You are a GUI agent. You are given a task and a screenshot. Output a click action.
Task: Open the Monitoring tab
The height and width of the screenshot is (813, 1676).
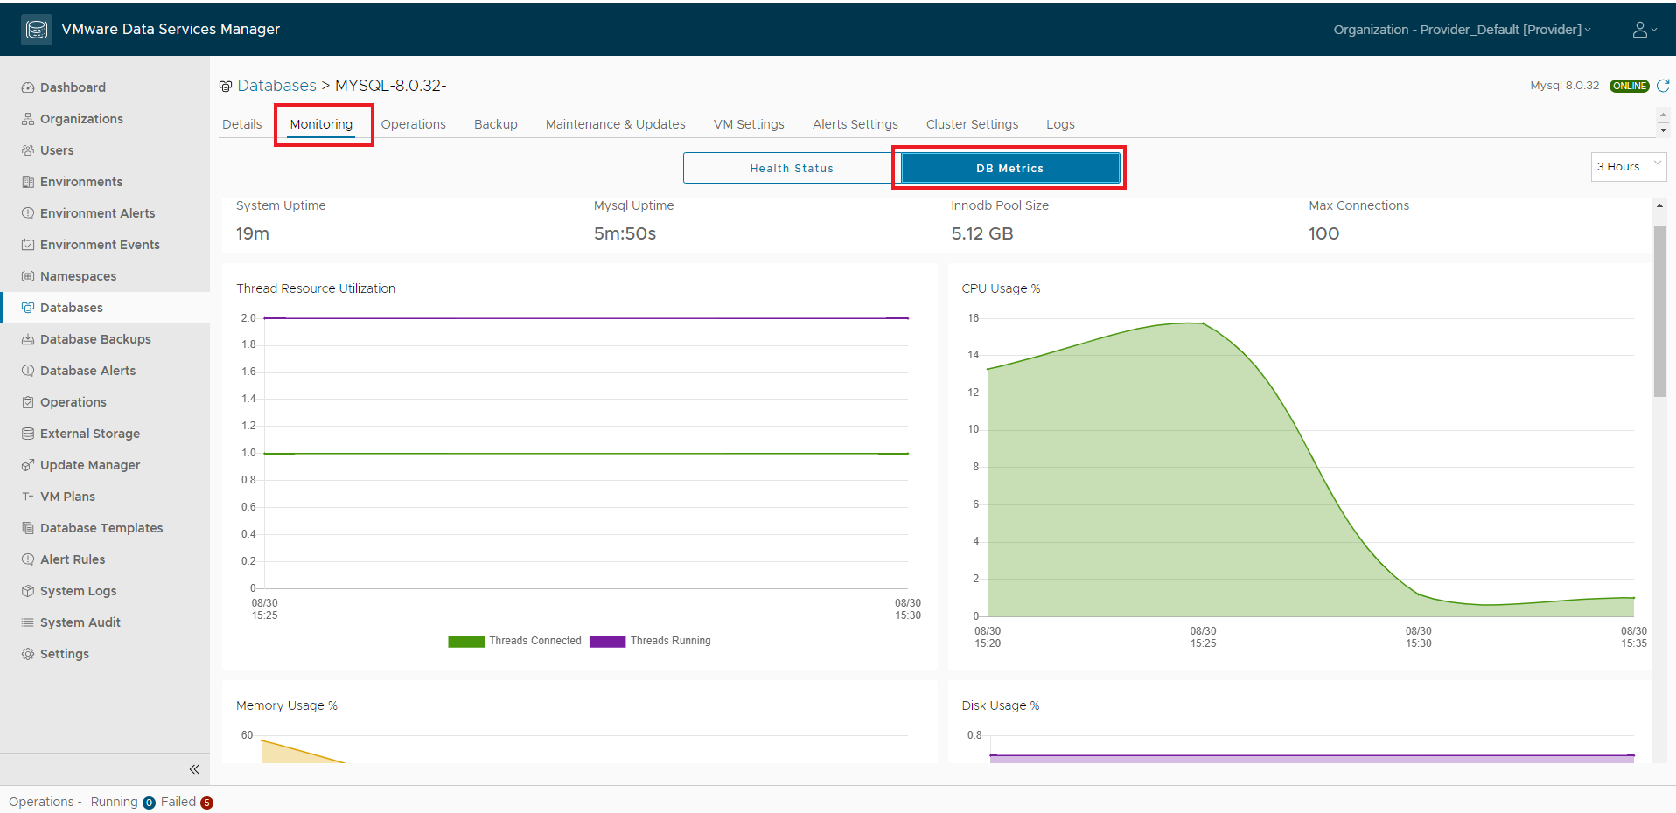(x=322, y=124)
